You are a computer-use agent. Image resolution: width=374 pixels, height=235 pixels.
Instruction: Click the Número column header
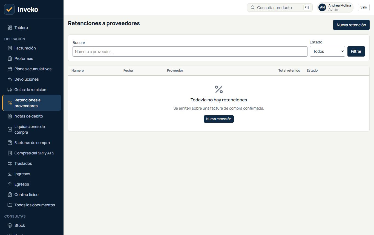[78, 70]
